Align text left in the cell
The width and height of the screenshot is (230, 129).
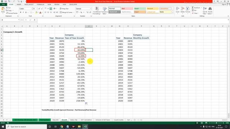(46, 13)
